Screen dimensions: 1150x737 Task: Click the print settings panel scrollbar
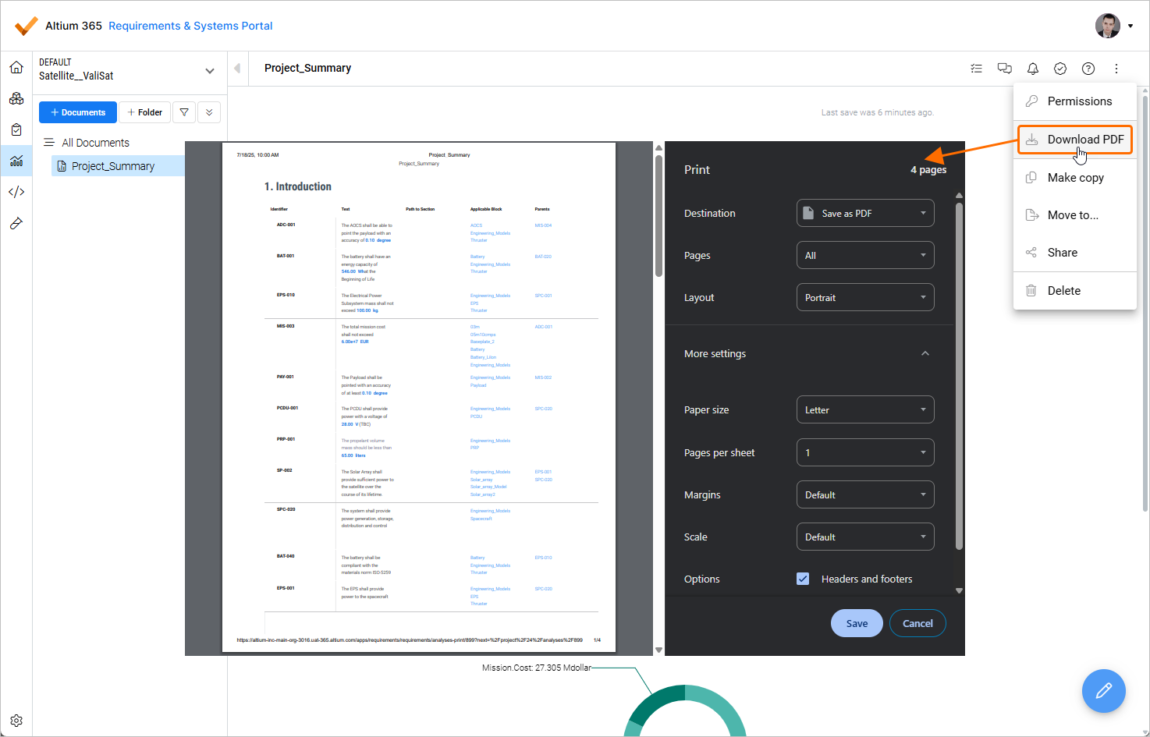coord(959,376)
